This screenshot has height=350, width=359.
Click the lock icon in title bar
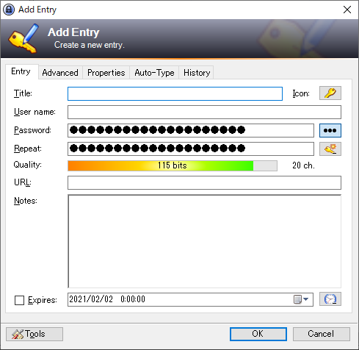(9, 10)
